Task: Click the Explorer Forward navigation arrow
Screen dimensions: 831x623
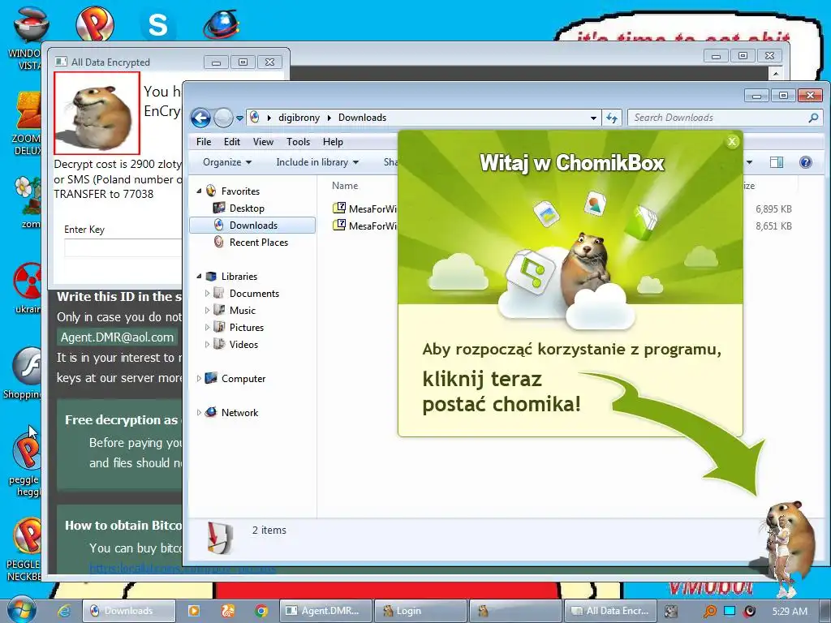Action: (x=223, y=118)
